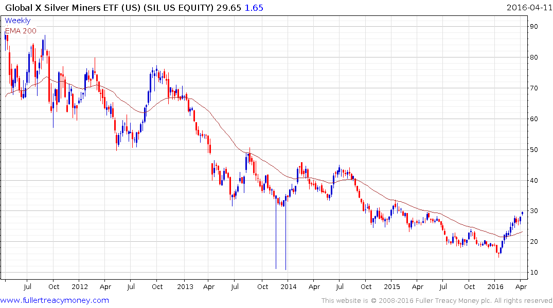The height and width of the screenshot is (308, 553).
Task: Click the 2016 year label on time axis
Action: click(x=495, y=286)
